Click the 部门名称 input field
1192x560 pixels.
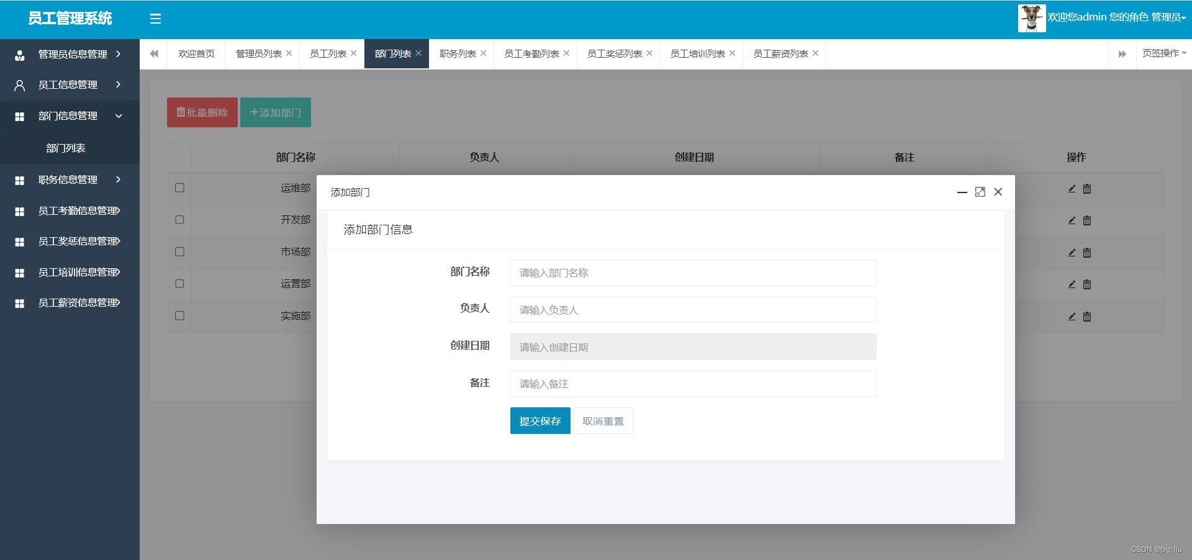click(x=693, y=273)
